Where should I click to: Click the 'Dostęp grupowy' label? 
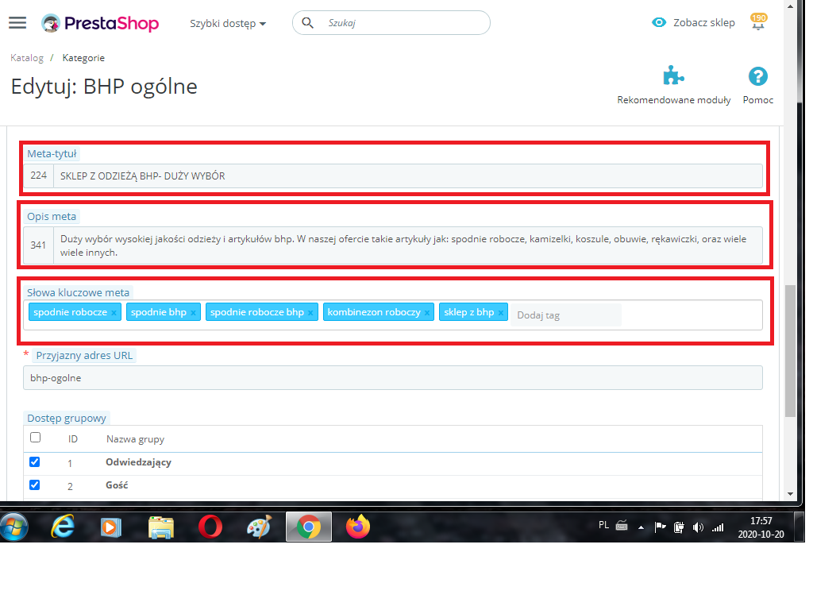pos(67,418)
